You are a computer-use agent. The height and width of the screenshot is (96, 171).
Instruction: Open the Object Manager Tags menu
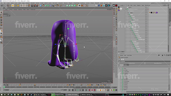click(143, 5)
